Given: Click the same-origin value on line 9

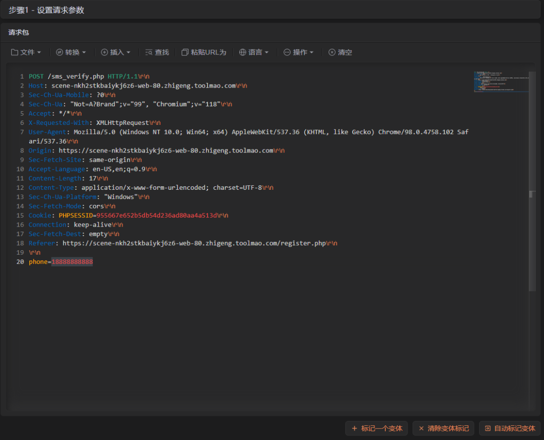Looking at the screenshot, I should point(110,160).
